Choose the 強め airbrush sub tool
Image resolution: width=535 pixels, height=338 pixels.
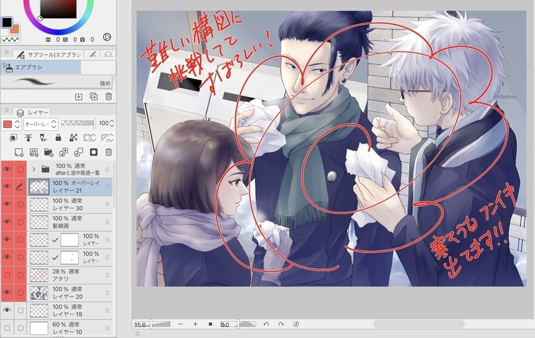click(x=56, y=82)
